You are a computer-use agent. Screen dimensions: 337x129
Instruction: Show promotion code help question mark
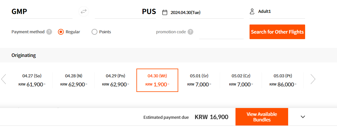pos(190,32)
